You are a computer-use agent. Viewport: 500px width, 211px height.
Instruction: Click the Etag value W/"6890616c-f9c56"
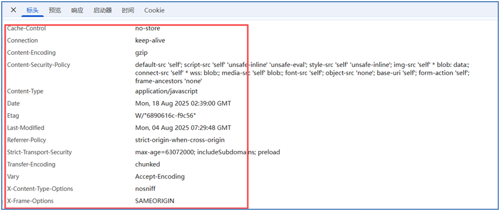(162, 116)
